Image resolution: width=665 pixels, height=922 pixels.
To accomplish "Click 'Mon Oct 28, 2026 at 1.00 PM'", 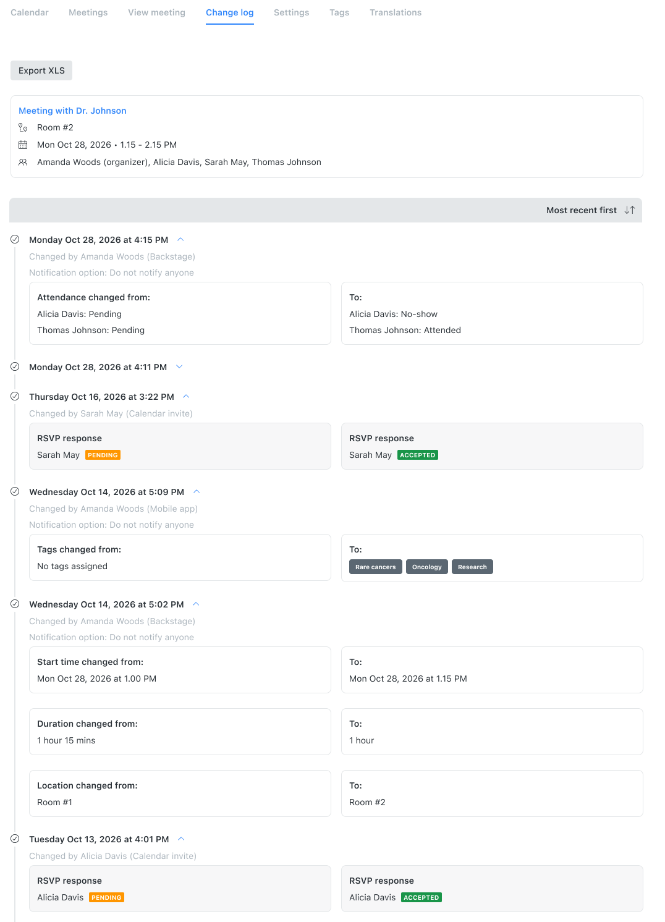I will tap(96, 679).
